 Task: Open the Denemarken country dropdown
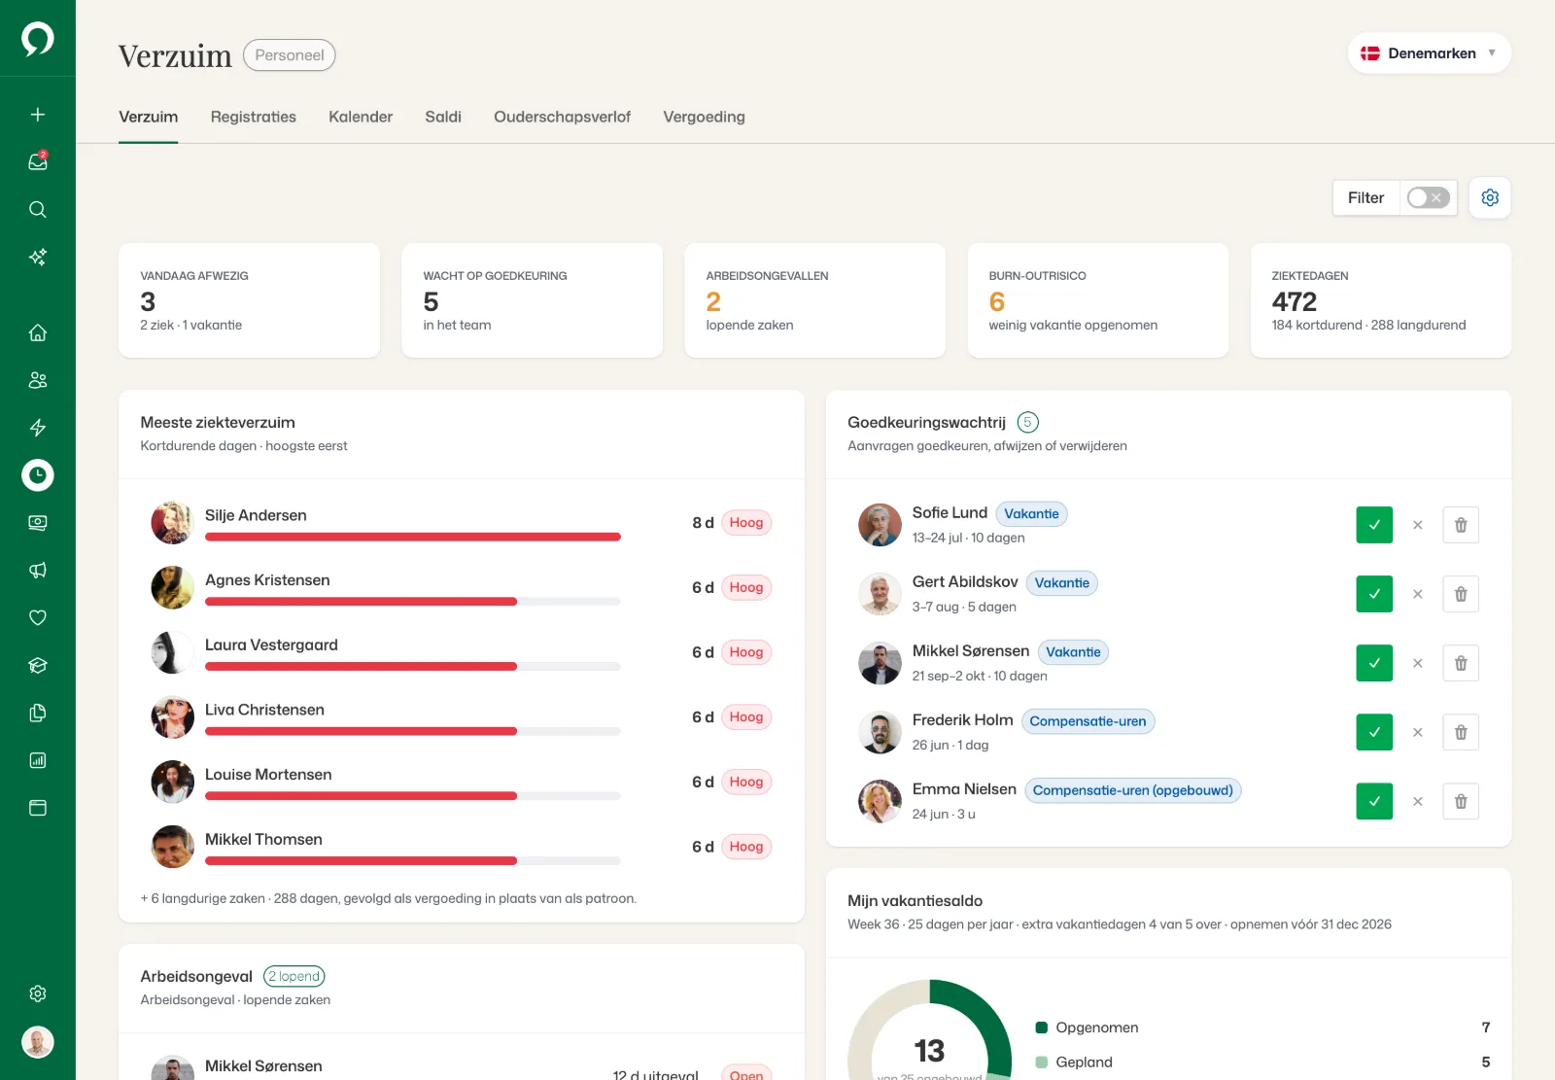[x=1429, y=53]
